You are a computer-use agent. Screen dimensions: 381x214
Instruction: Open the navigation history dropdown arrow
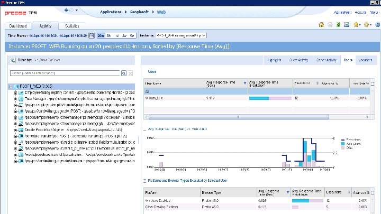coord(77,10)
